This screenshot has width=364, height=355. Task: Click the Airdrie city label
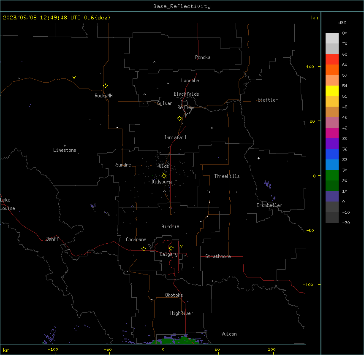click(170, 226)
